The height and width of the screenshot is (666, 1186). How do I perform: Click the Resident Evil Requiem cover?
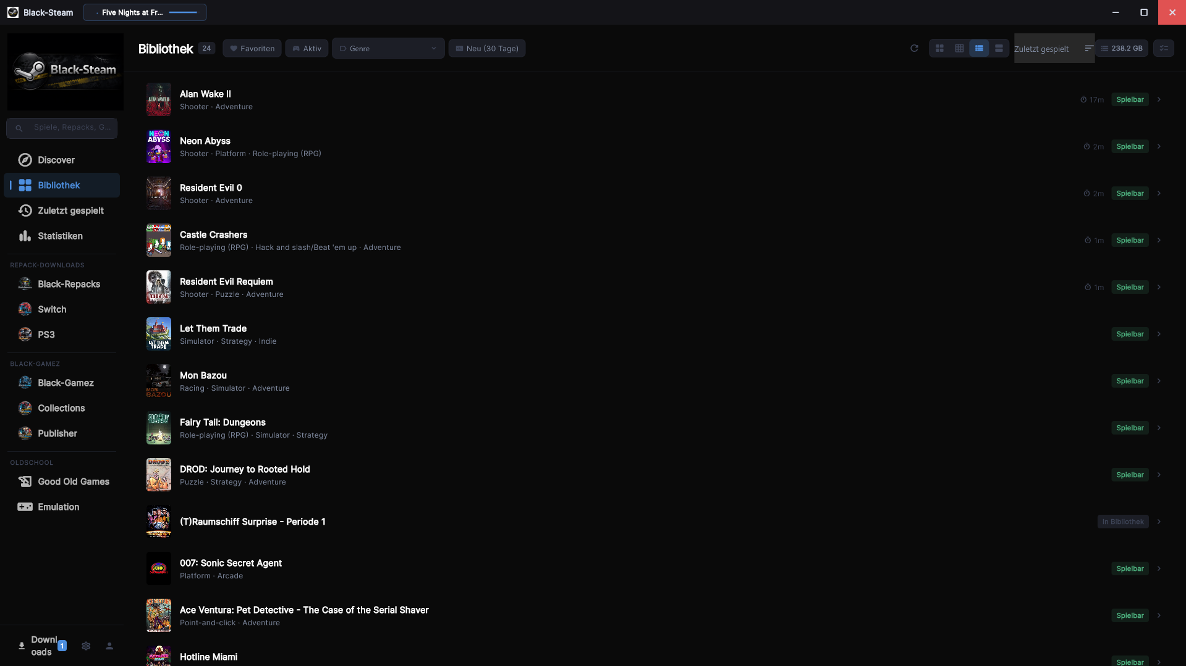[x=159, y=287]
